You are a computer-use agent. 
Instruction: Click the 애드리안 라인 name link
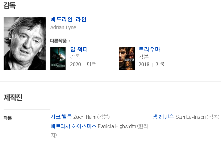click(68, 19)
